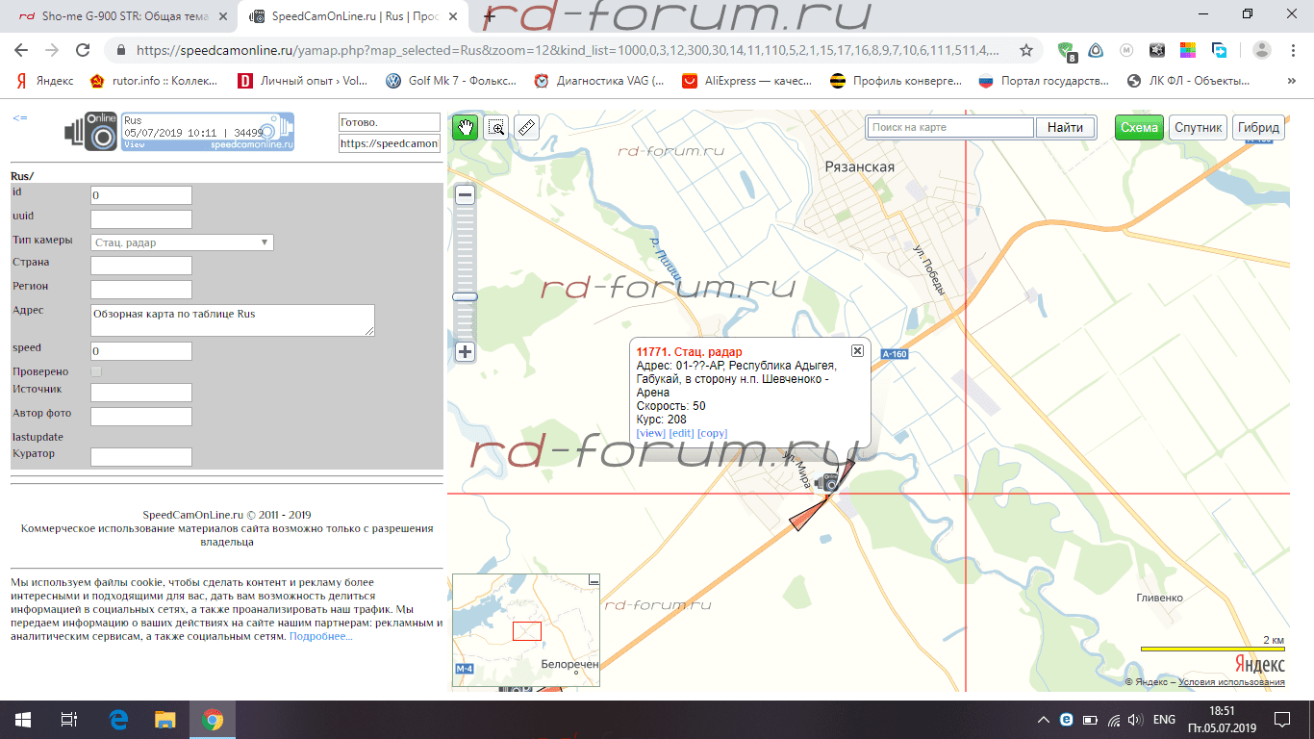This screenshot has height=739, width=1314.
Task: Click the Адрес text area
Action: click(232, 320)
